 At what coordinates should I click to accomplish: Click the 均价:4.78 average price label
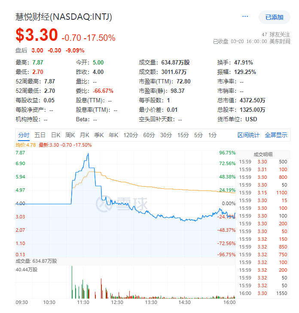(x=26, y=145)
